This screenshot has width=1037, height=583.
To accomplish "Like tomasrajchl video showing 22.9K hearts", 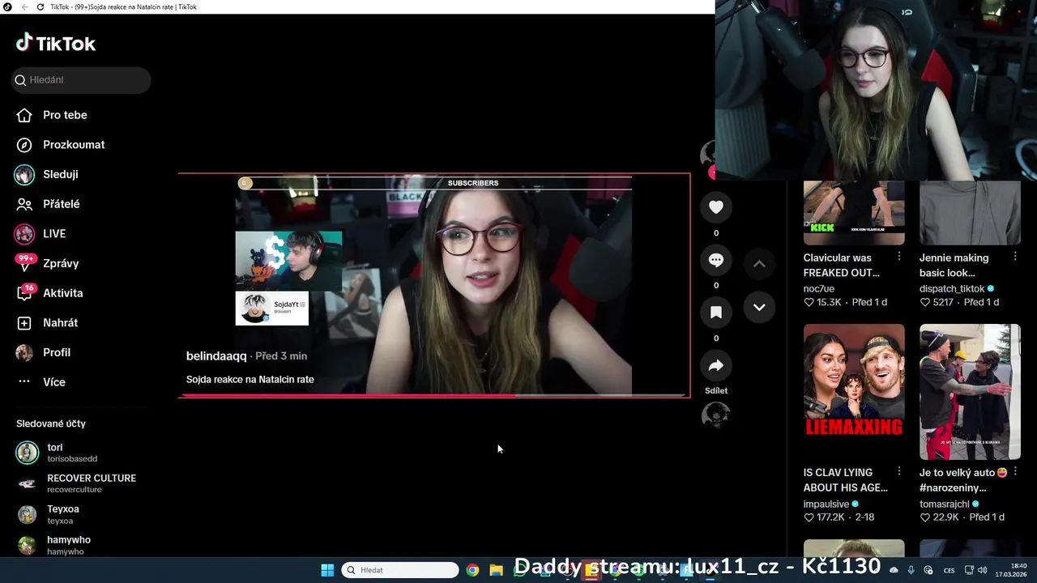I will (x=924, y=517).
